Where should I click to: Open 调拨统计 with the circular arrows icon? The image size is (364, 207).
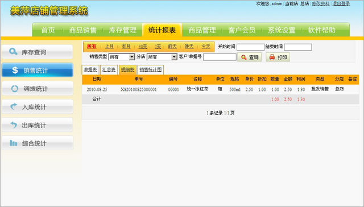pyautogui.click(x=37, y=88)
